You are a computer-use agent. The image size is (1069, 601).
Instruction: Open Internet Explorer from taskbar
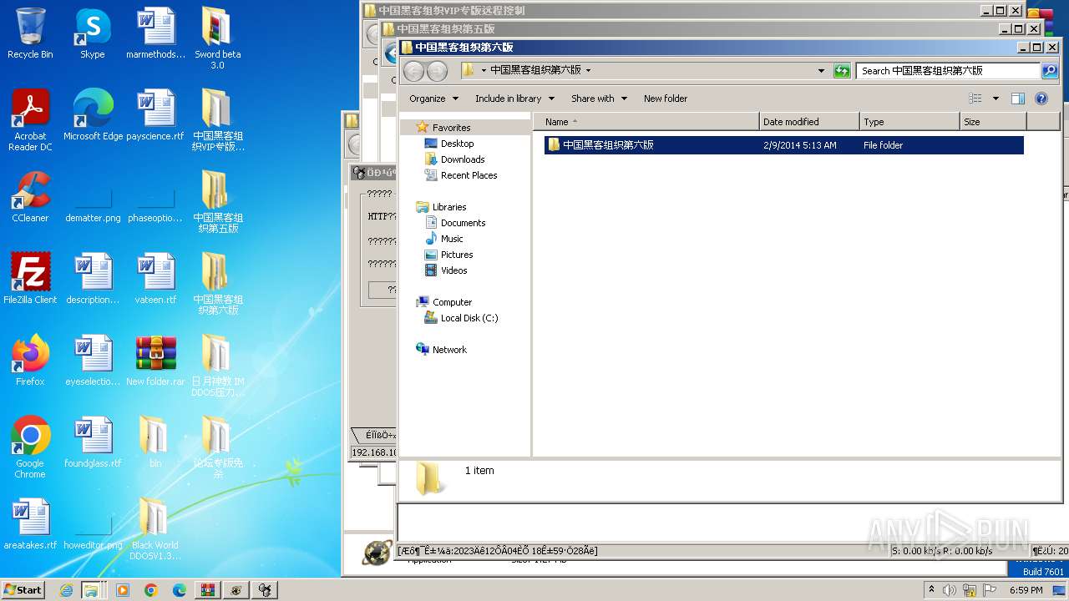pyautogui.click(x=66, y=590)
